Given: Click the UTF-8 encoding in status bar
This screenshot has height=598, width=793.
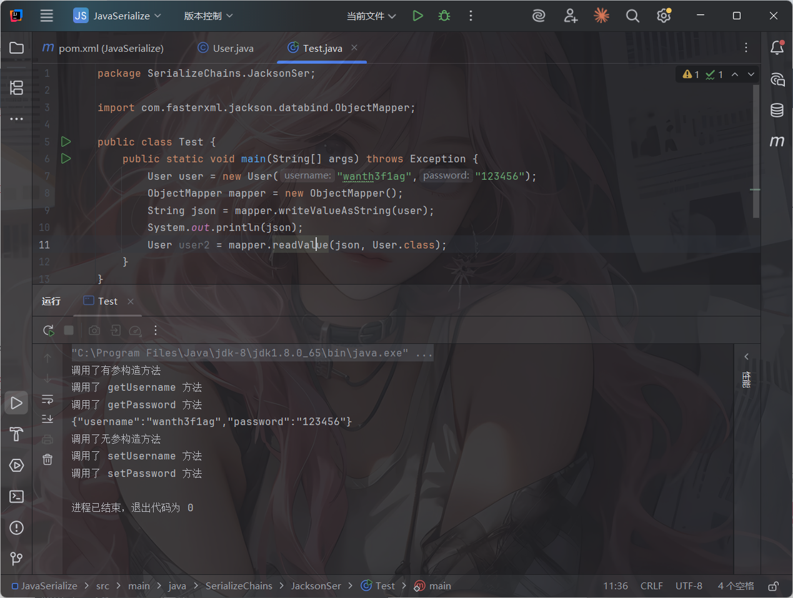Looking at the screenshot, I should click(689, 586).
